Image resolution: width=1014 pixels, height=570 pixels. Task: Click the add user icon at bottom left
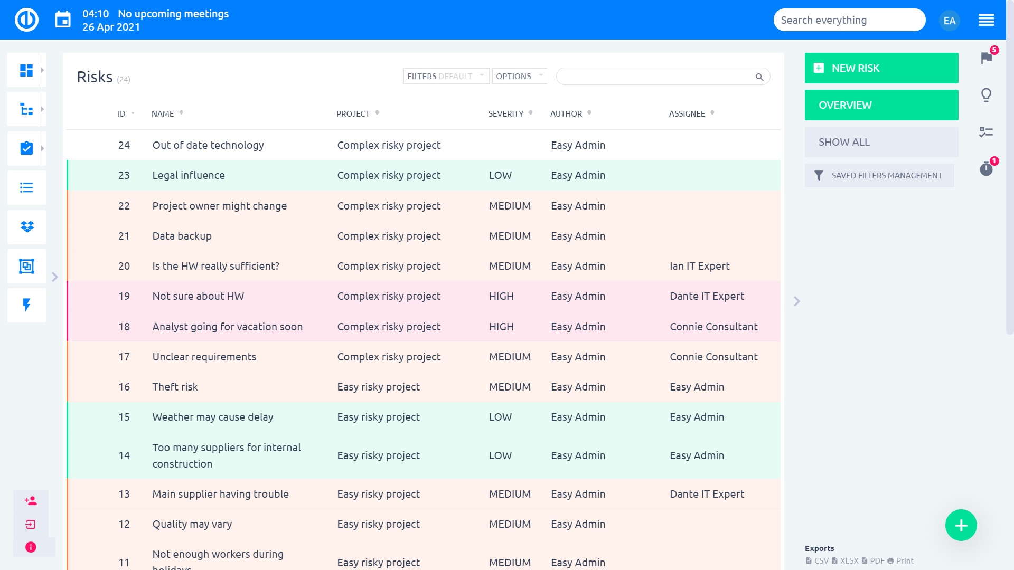click(31, 501)
